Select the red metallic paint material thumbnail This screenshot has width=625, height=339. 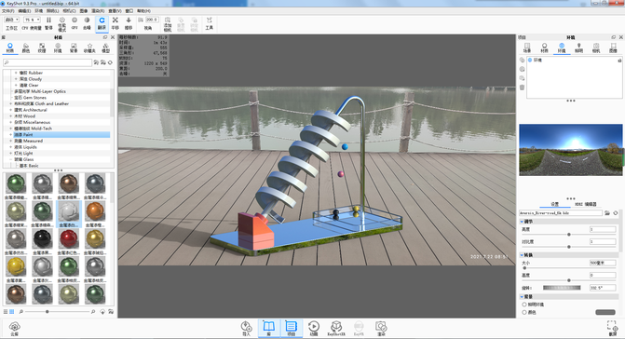point(69,238)
